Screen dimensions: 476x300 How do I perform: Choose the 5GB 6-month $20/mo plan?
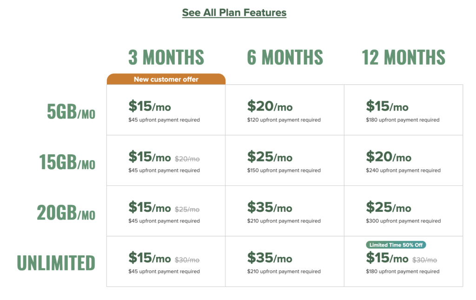[285, 110]
